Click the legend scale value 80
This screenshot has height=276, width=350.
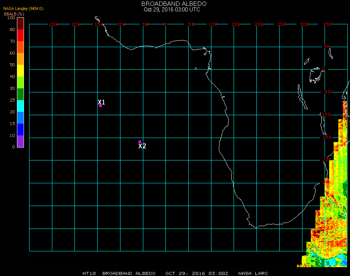12,29
